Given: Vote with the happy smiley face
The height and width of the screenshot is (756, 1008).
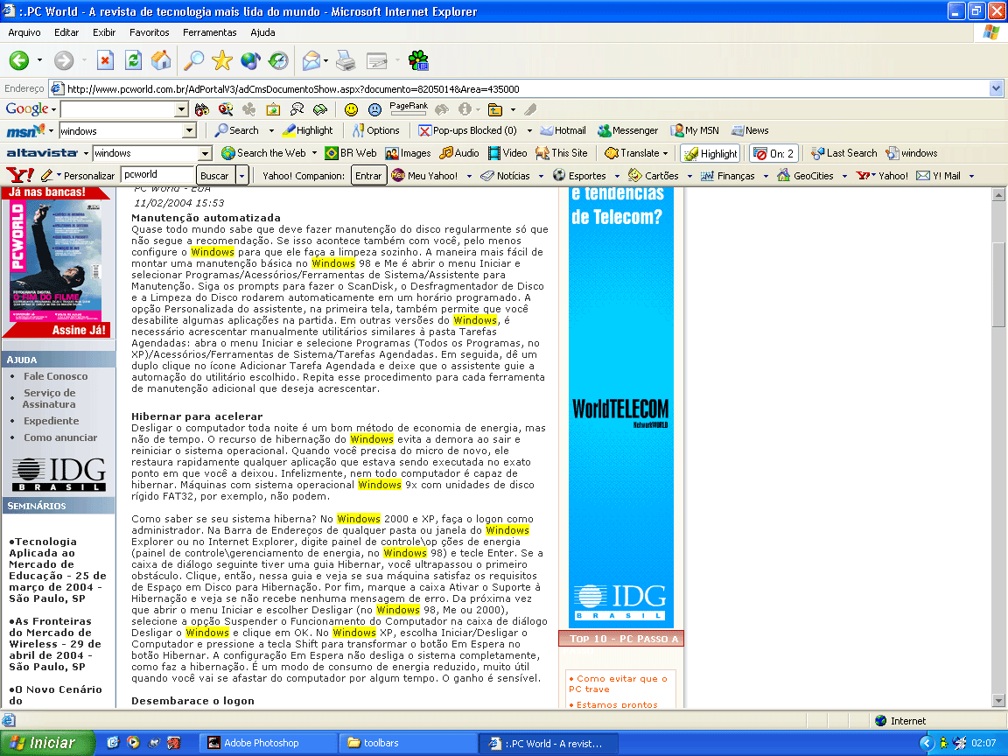Looking at the screenshot, I should pos(351,110).
